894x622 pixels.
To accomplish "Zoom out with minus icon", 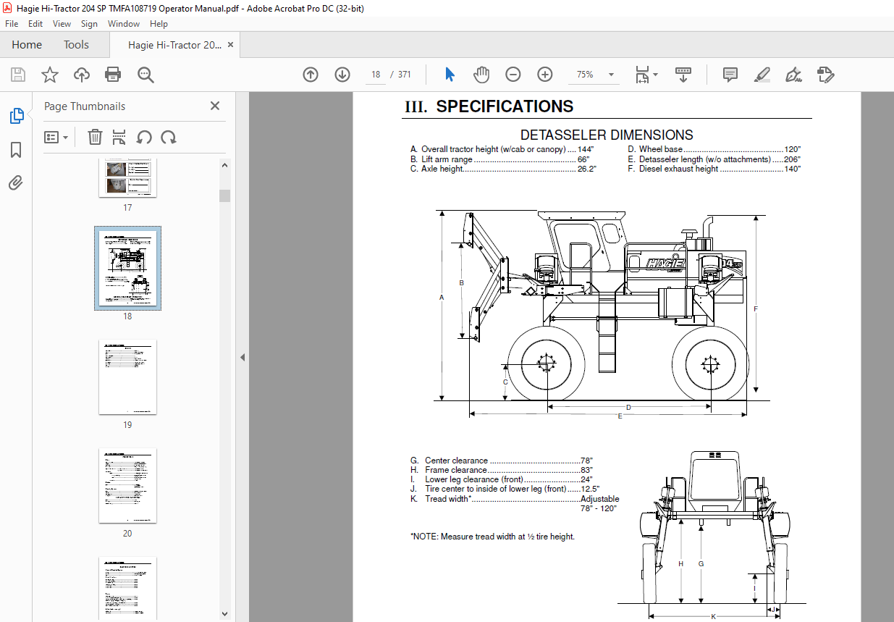I will (513, 75).
